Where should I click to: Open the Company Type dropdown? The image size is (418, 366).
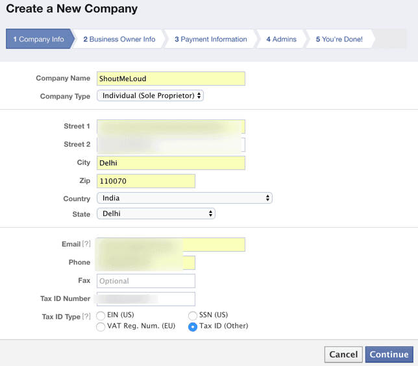pos(151,95)
